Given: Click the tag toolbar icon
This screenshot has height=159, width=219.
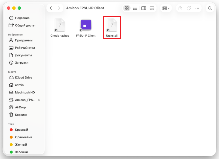Looking at the screenshot, I should tap(189, 8).
